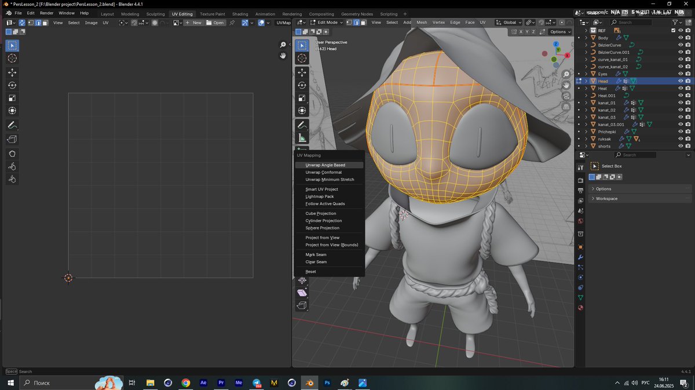Select the Move tool in the 3D viewport toolbar
The image size is (695, 390).
click(x=302, y=72)
